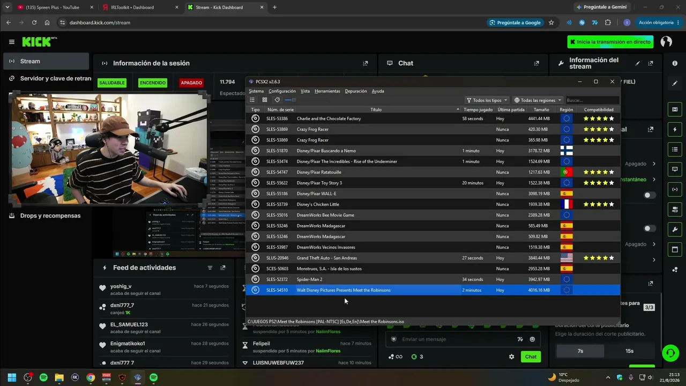Click the list icon in right rail

tap(675, 149)
